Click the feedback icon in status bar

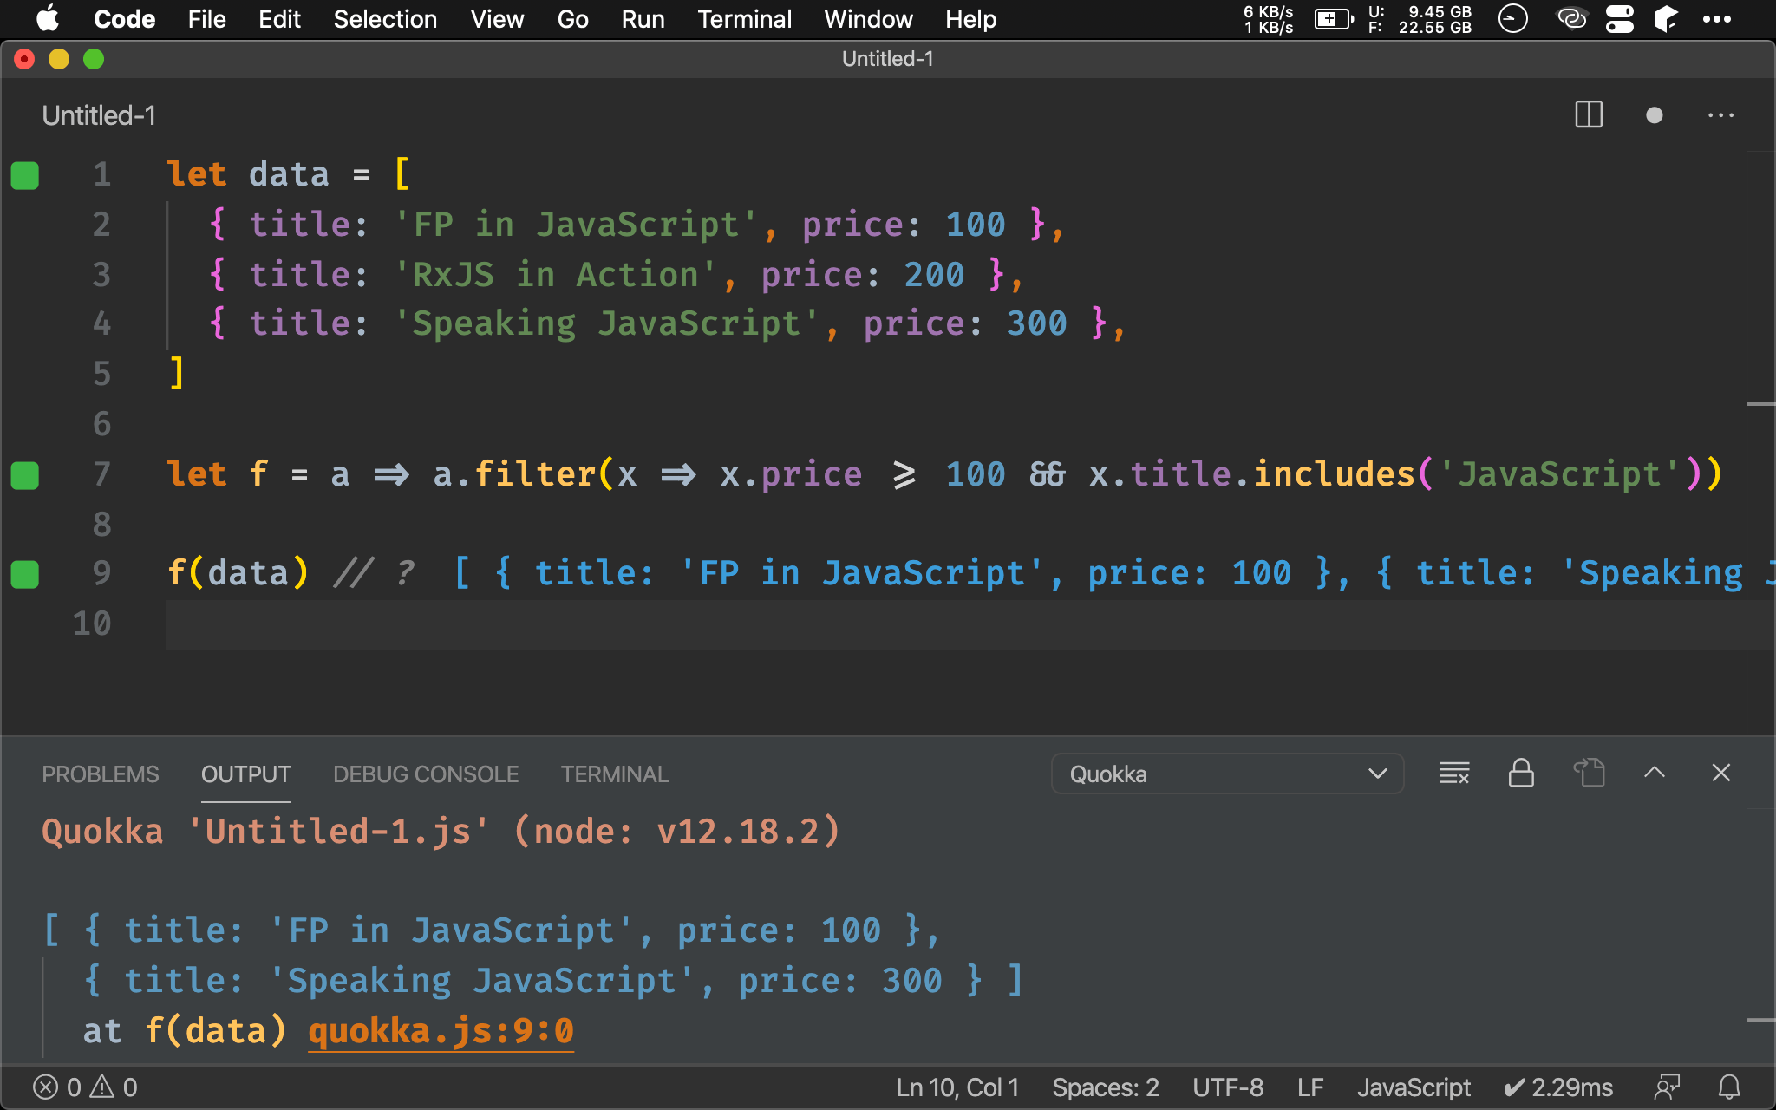[x=1667, y=1087]
